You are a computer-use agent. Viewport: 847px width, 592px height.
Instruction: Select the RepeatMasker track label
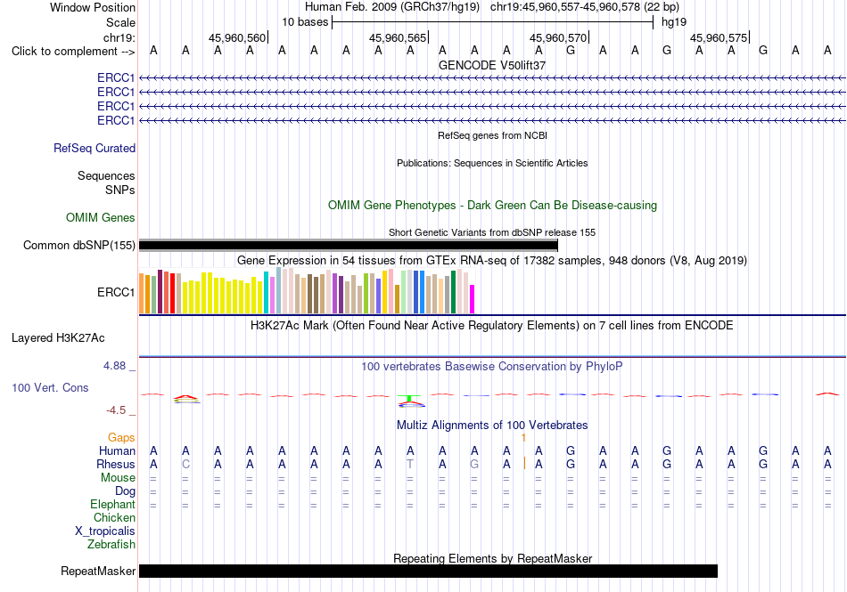98,571
